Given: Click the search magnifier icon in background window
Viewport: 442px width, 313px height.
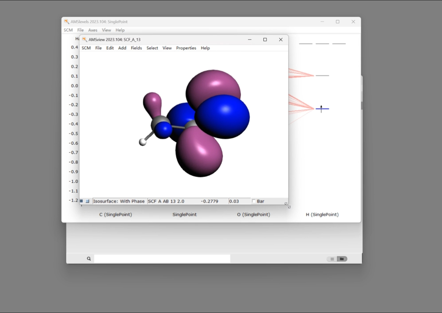Looking at the screenshot, I should [x=89, y=259].
